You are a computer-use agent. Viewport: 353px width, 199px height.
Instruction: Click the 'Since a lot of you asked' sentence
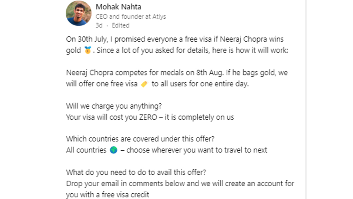[x=192, y=50]
